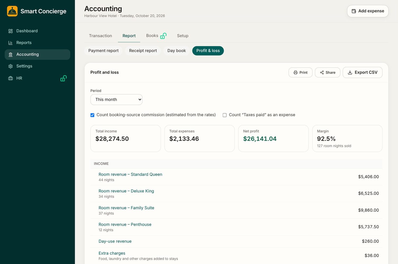The image size is (398, 264).
Task: Click the Net profit value $26,141.04
Action: (260, 139)
